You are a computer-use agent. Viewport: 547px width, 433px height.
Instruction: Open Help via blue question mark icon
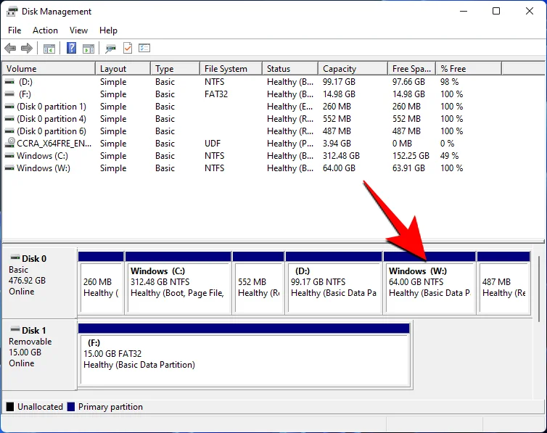(x=72, y=49)
